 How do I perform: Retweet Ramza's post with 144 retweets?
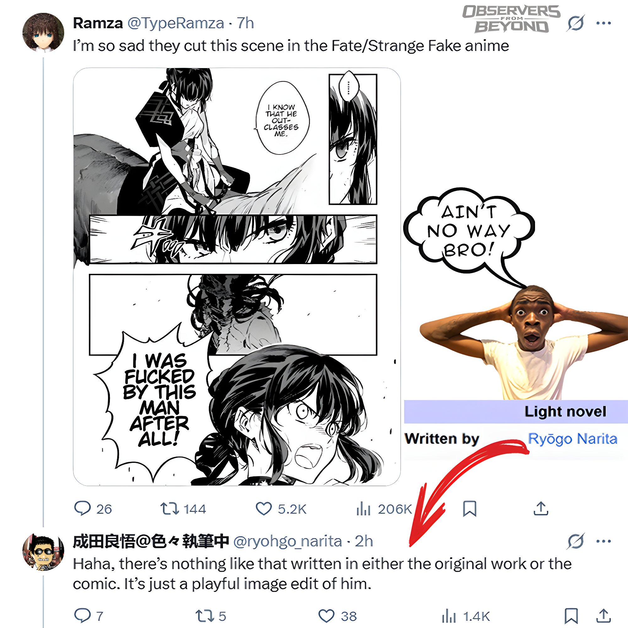point(169,509)
